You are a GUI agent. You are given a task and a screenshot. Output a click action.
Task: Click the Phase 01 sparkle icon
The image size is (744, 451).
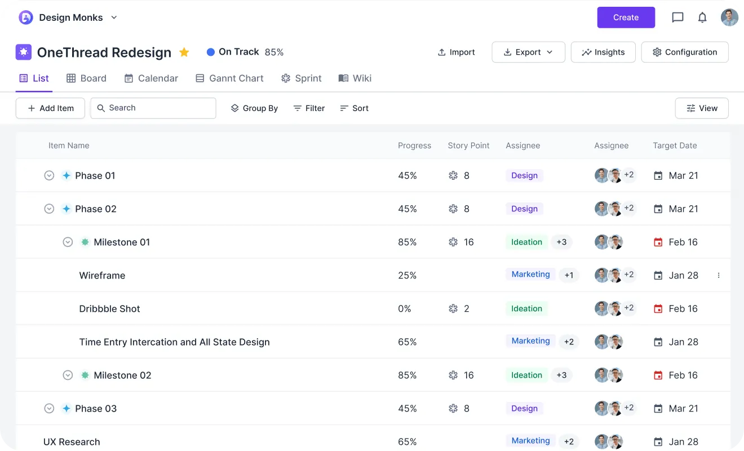[x=66, y=175]
